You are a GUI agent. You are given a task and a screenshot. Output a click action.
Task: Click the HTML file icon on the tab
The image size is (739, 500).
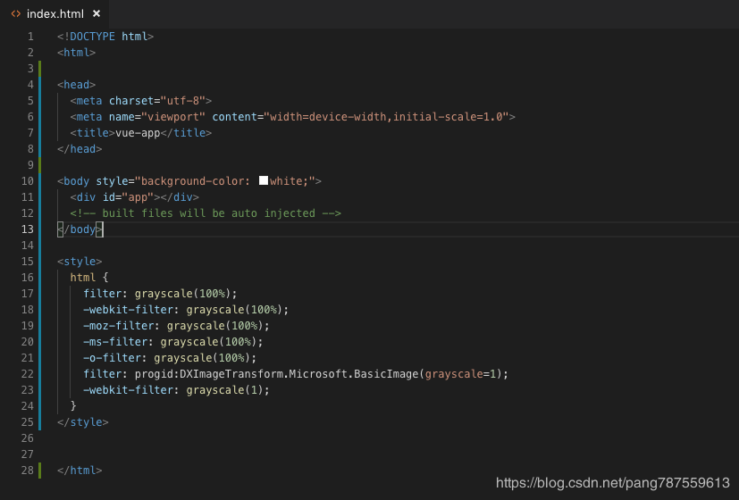[x=16, y=14]
